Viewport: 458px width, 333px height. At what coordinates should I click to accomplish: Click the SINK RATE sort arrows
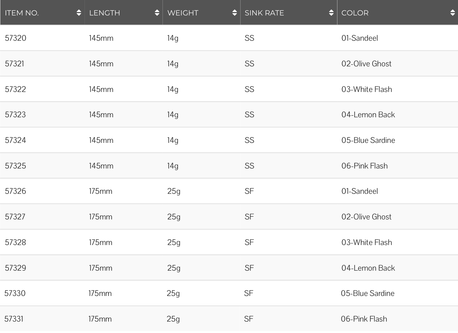331,13
